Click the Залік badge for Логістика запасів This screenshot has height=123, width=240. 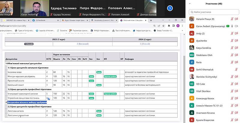click(x=99, y=111)
